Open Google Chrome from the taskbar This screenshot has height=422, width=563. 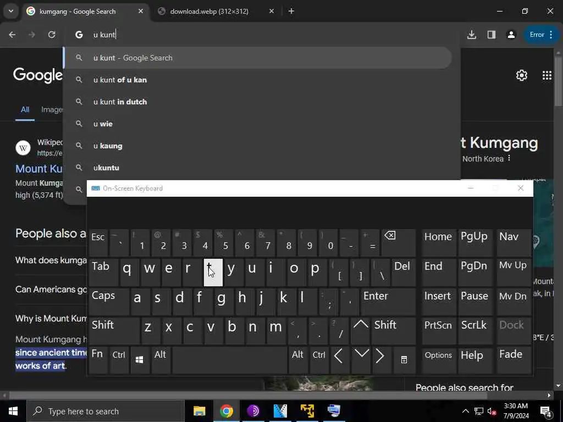point(226,411)
